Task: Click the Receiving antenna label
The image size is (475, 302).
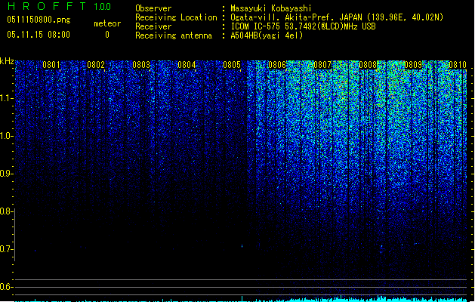Action: pyautogui.click(x=174, y=35)
